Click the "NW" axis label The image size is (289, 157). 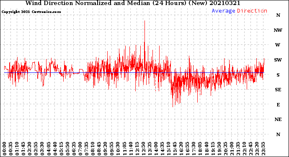tap(278, 30)
